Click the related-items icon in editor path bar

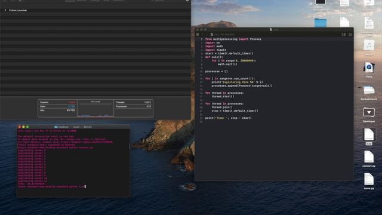click(212, 35)
